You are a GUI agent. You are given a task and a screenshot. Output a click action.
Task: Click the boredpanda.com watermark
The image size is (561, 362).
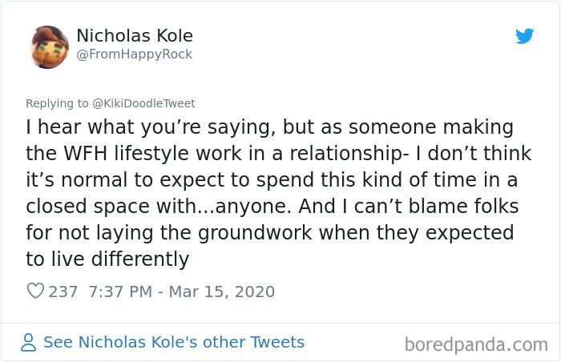coord(476,345)
